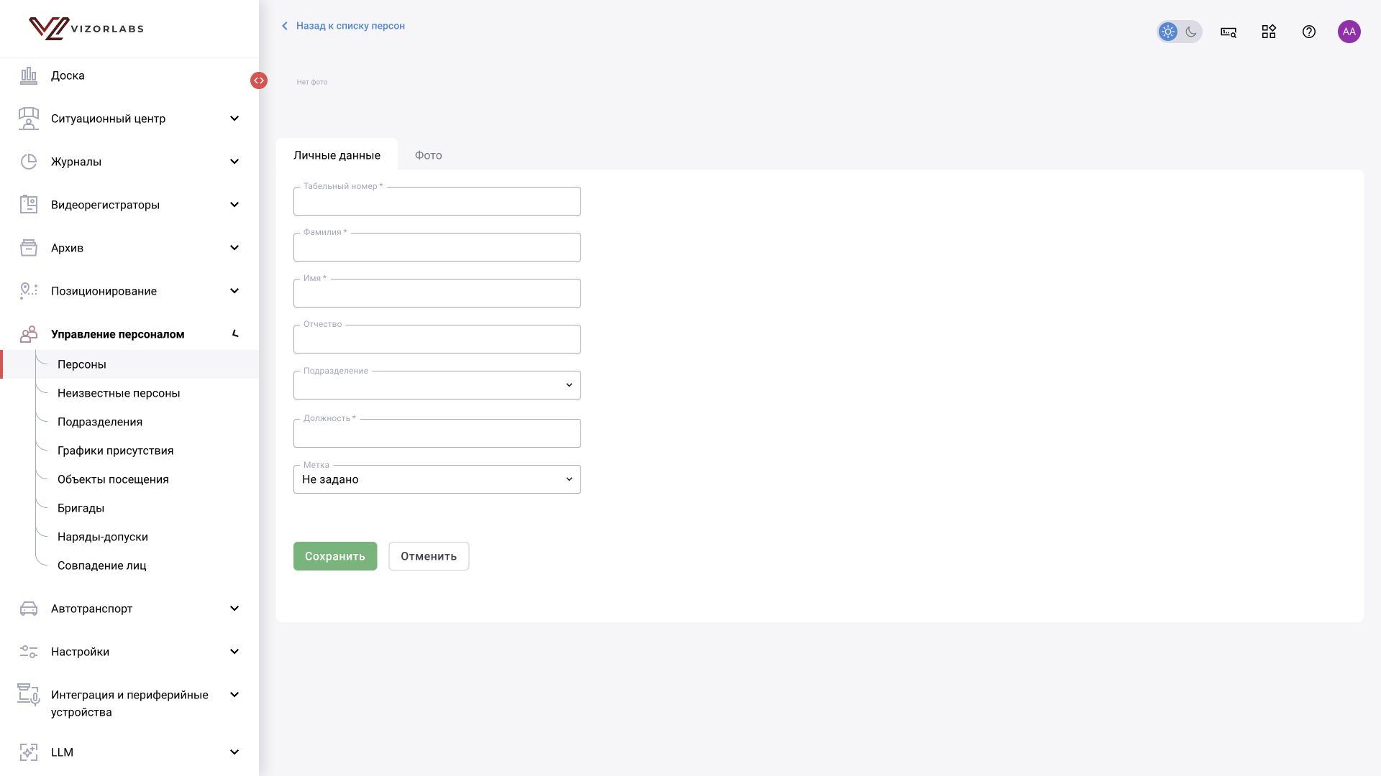The image size is (1381, 776).
Task: Collapse sidebar with red arrows button
Action: (259, 80)
